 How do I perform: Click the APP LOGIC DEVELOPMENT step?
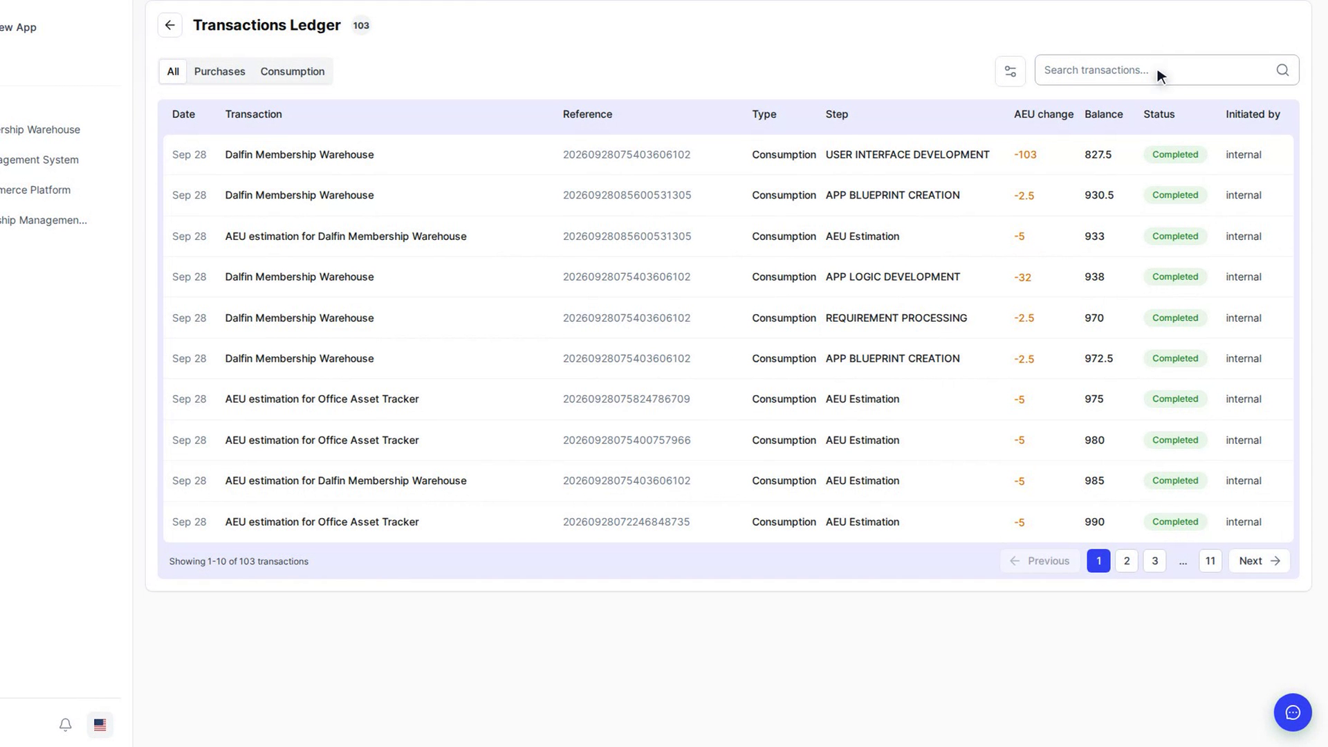pos(892,277)
